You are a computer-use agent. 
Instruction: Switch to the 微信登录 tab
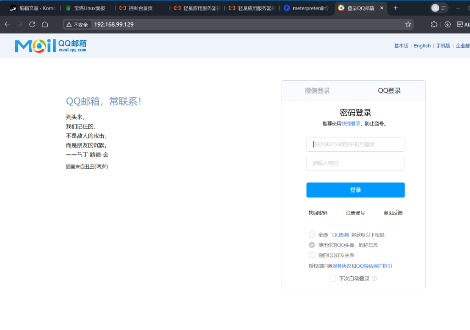pos(317,91)
